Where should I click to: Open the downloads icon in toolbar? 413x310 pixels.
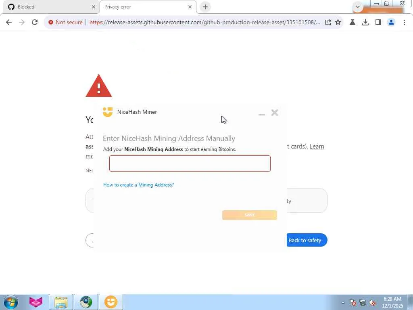365,23
